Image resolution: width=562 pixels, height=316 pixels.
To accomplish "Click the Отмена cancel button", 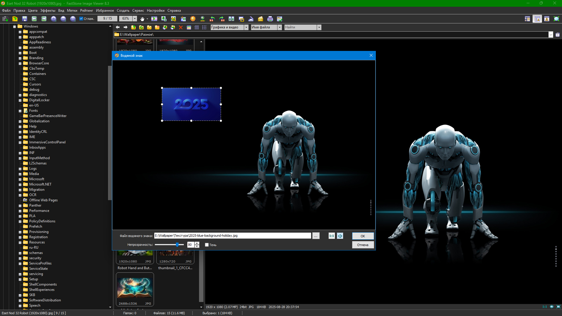I will (x=363, y=245).
